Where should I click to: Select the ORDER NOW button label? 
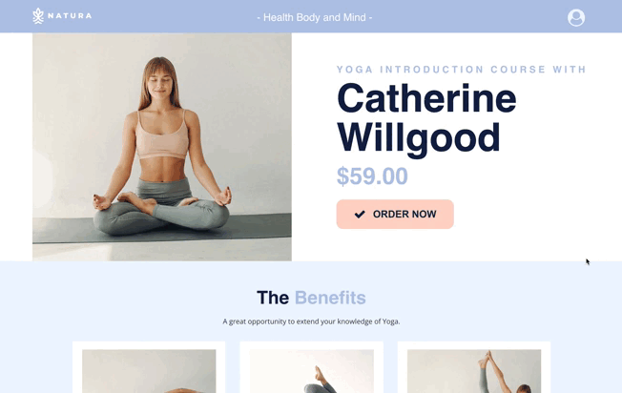[404, 215]
